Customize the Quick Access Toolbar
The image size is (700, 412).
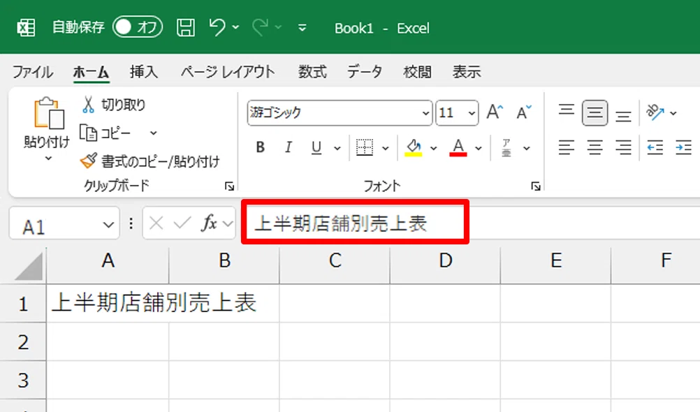[x=302, y=28]
